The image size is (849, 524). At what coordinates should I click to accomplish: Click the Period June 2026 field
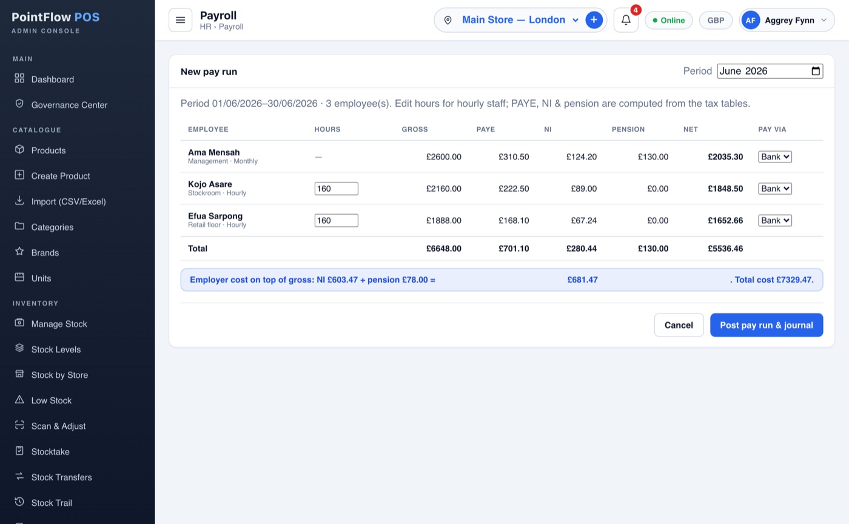(x=770, y=71)
